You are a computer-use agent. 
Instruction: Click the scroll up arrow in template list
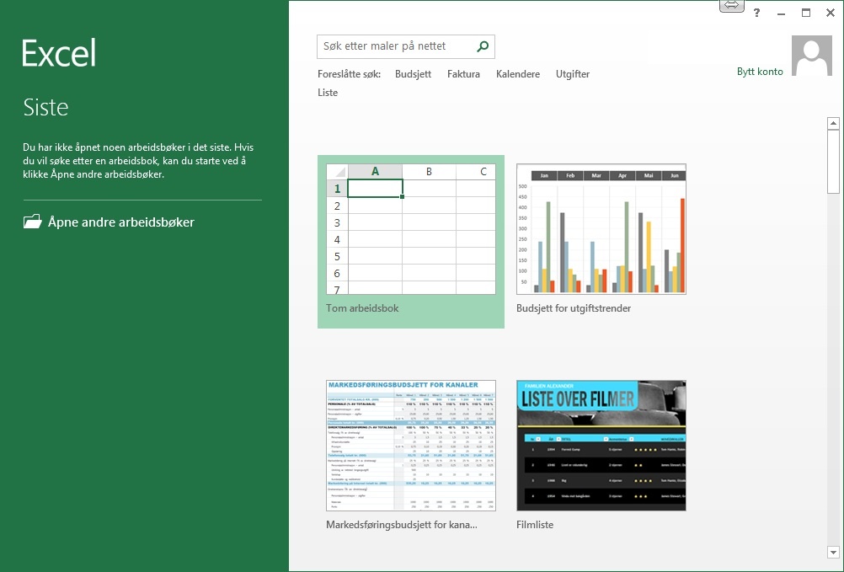click(x=833, y=124)
